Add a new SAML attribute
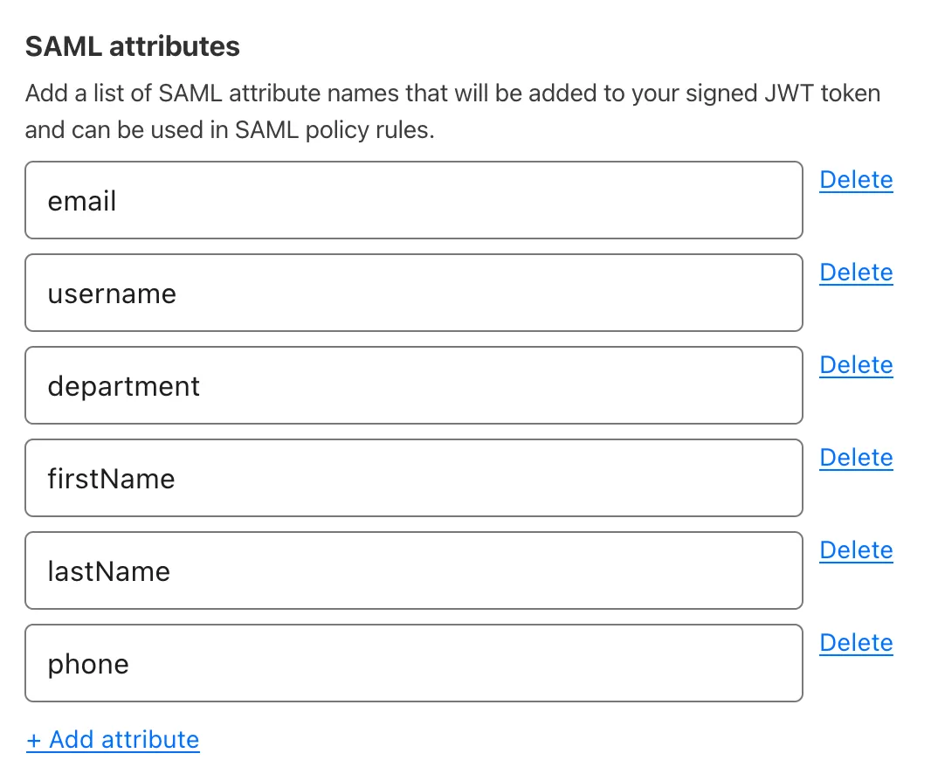This screenshot has height=774, width=931. tap(112, 740)
